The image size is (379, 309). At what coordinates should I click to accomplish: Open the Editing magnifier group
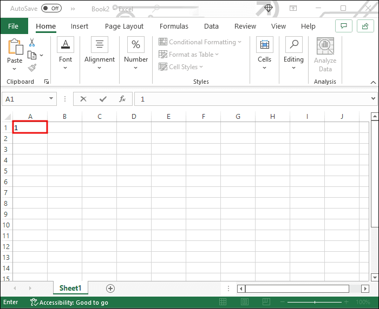click(294, 44)
